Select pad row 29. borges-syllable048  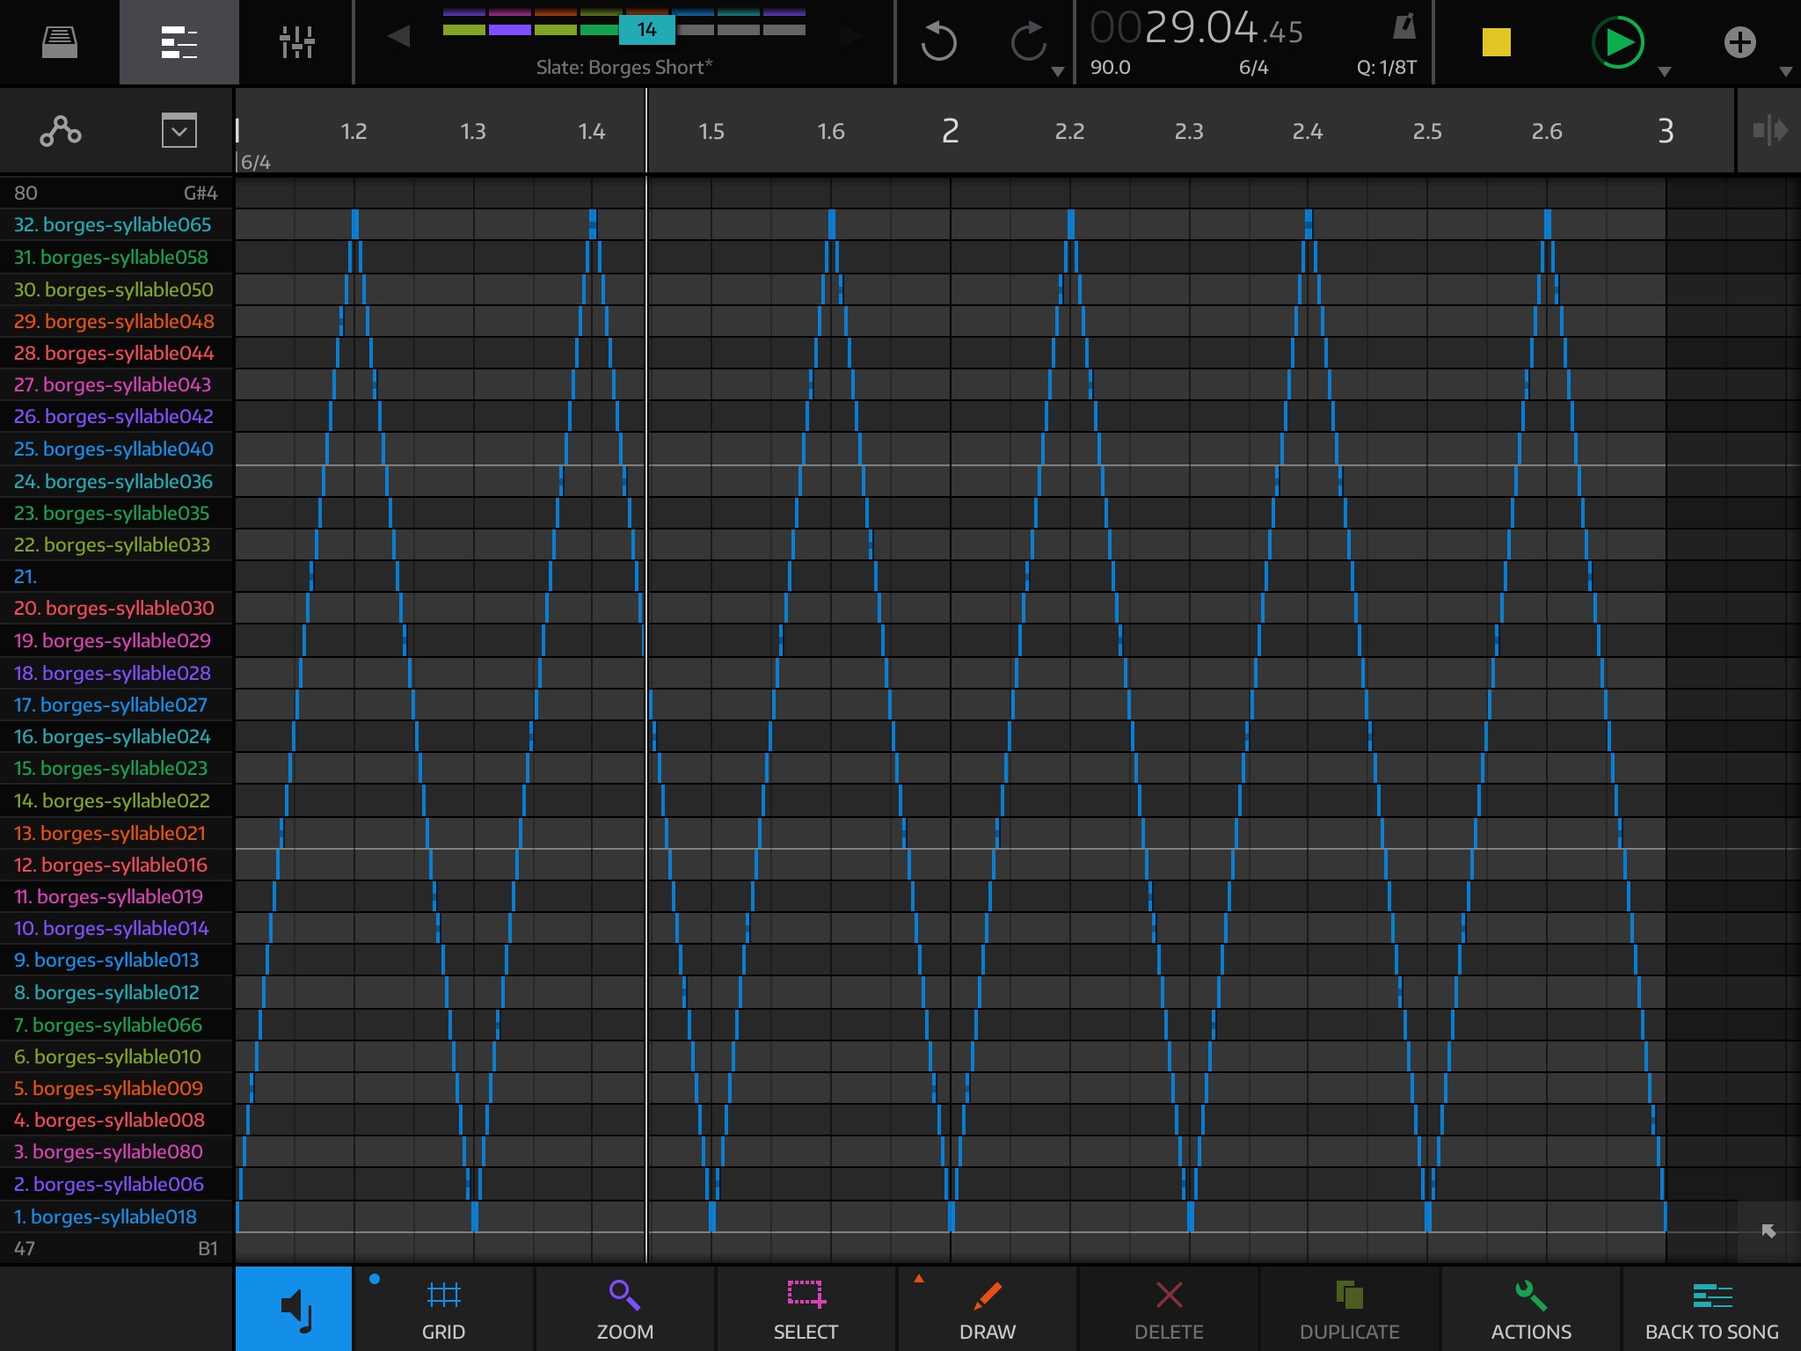pos(114,322)
